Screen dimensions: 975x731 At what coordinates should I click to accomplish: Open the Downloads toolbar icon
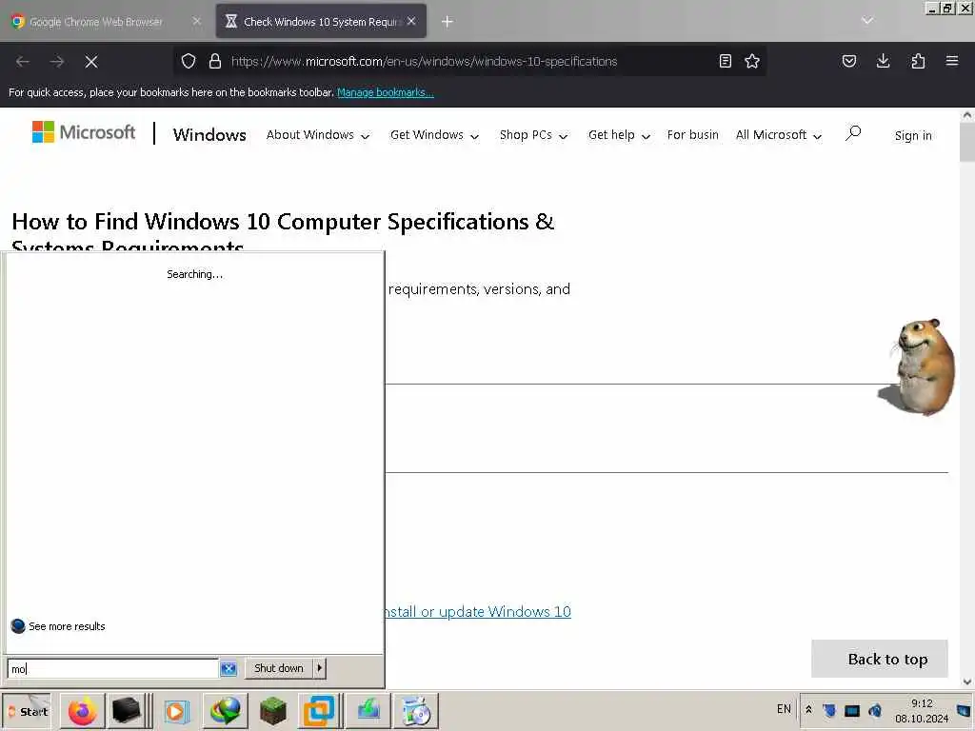[883, 61]
